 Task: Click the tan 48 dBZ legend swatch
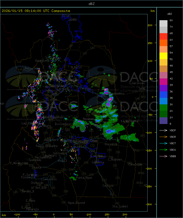(x=163, y=69)
